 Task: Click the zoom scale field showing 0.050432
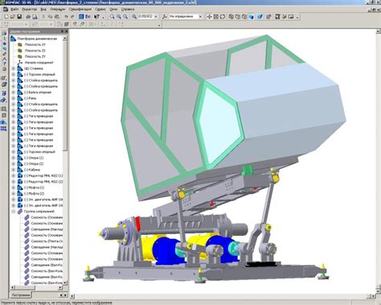(145, 17)
